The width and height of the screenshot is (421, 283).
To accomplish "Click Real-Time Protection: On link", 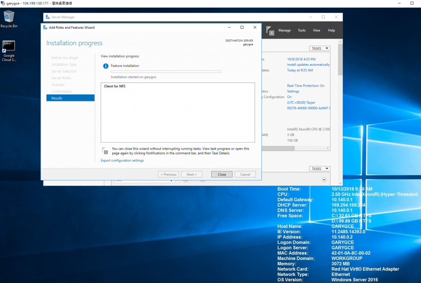I will [x=305, y=85].
